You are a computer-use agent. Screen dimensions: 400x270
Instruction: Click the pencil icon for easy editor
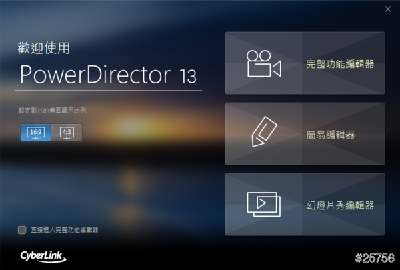tap(264, 132)
